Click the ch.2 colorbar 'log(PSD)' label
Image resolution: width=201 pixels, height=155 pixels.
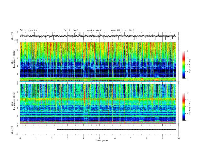point(190,108)
